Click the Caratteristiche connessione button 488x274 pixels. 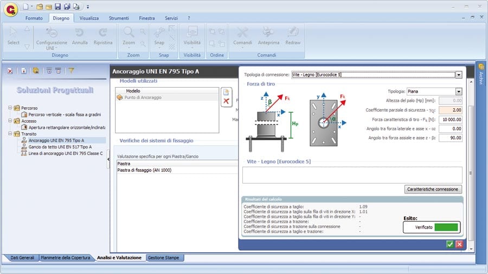[x=433, y=189]
